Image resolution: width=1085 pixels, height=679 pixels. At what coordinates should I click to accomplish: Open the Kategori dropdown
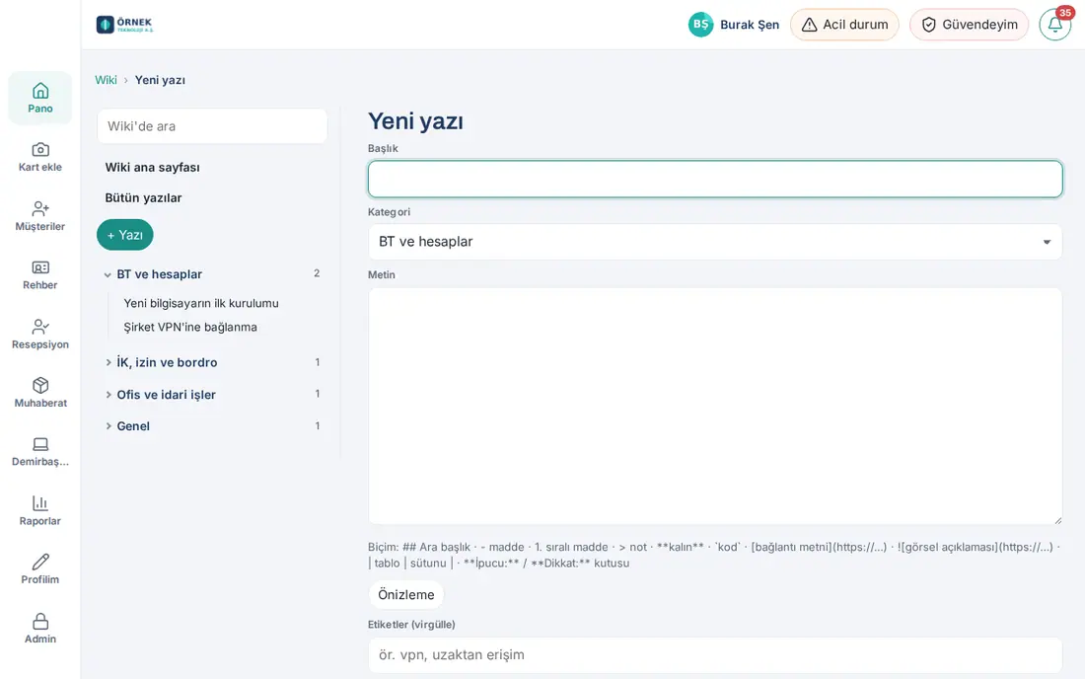click(x=715, y=242)
